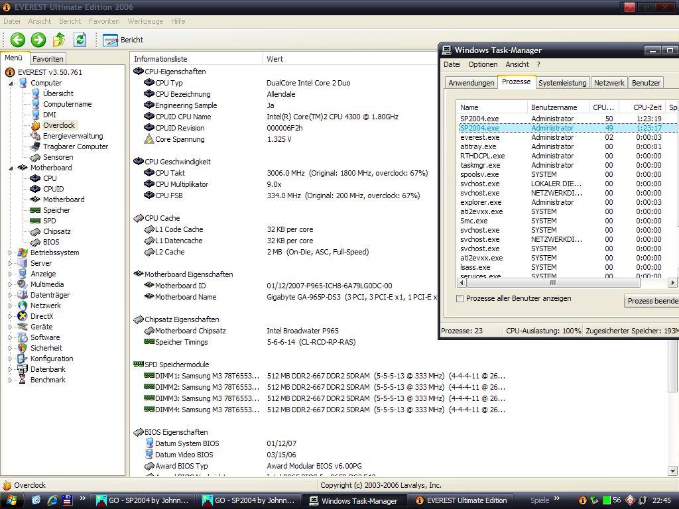Switch to Systemleistung tab in Task-Manager
The image size is (679, 509).
562,83
